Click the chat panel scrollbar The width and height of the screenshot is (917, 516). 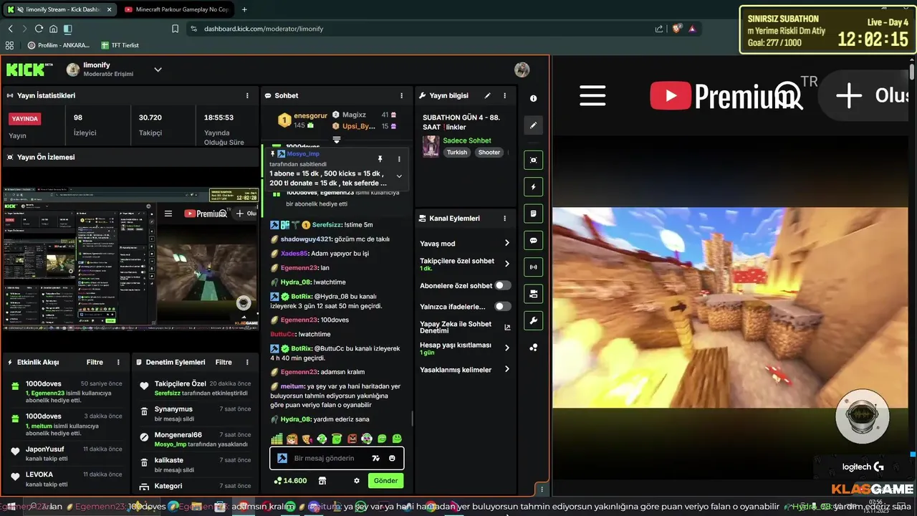tap(412, 419)
